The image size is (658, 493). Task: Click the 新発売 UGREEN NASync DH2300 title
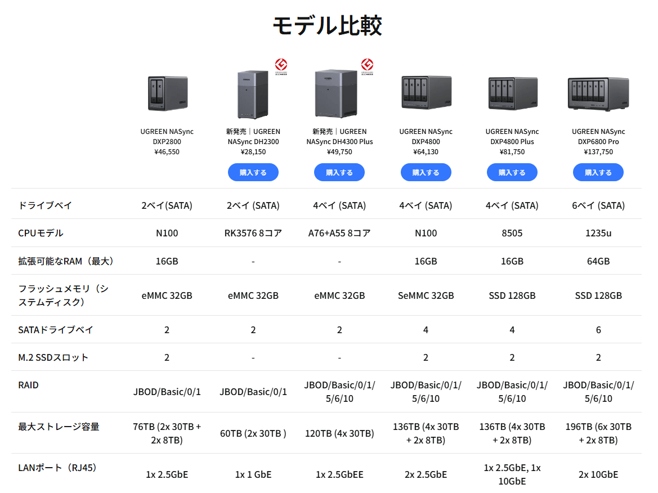coord(253,137)
